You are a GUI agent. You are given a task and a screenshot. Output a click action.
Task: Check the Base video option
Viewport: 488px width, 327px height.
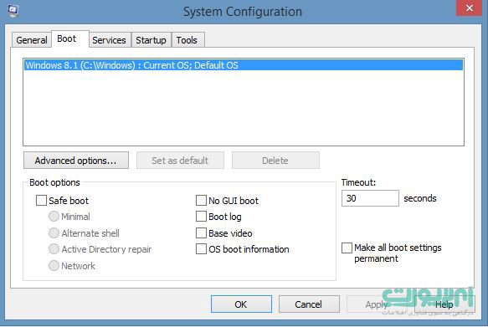coord(201,232)
